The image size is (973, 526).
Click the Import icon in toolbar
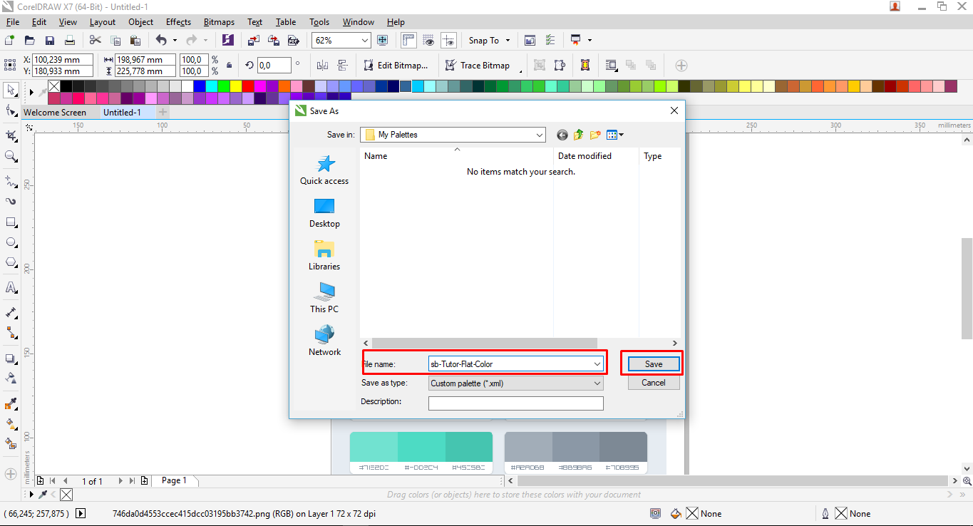254,41
